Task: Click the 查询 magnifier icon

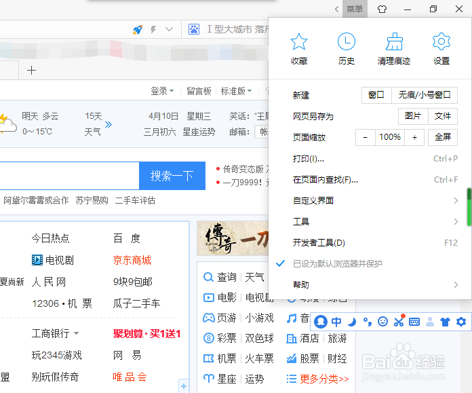Action: pyautogui.click(x=208, y=277)
